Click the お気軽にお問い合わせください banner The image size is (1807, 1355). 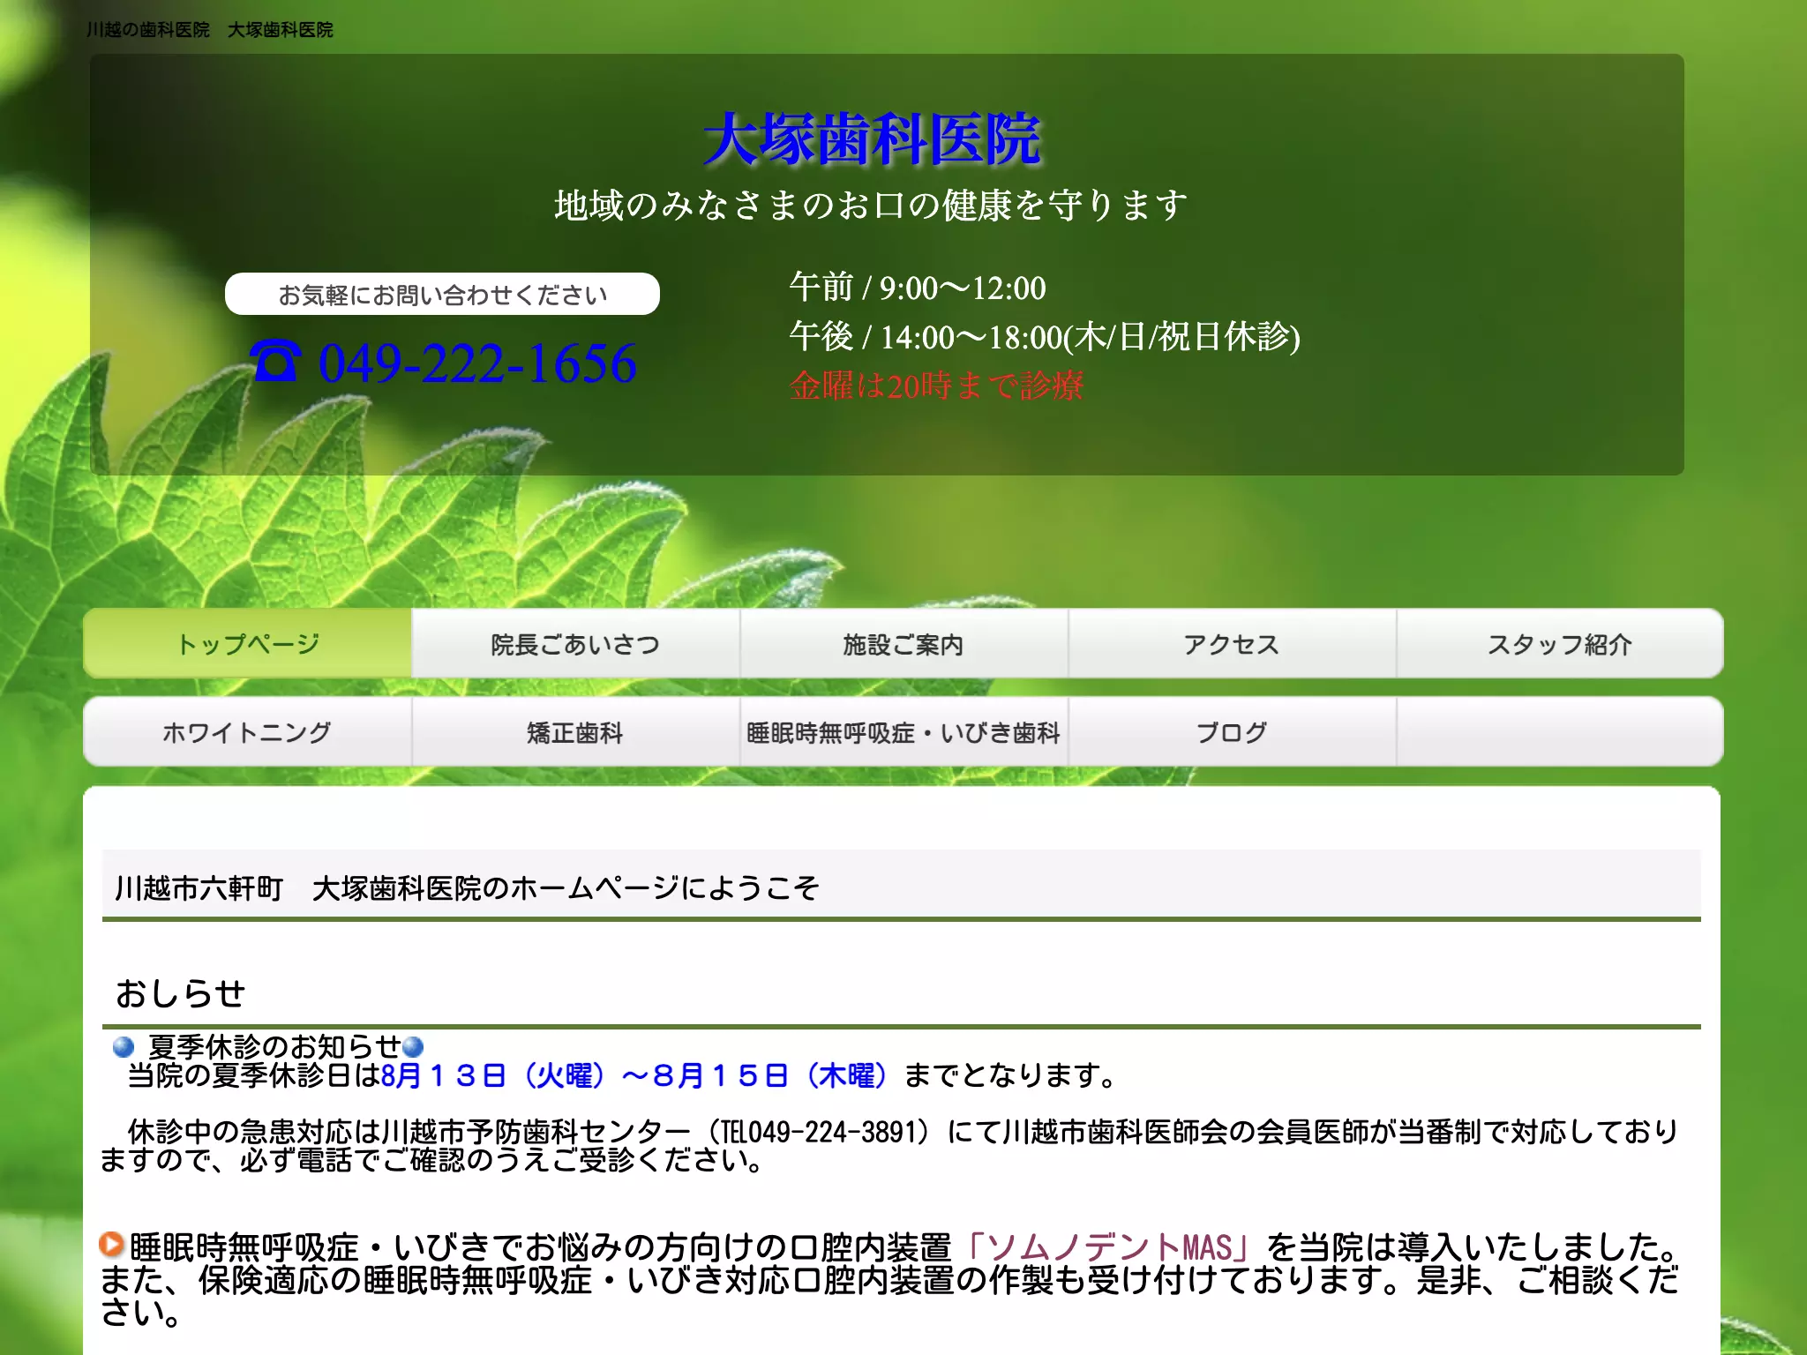click(x=442, y=294)
